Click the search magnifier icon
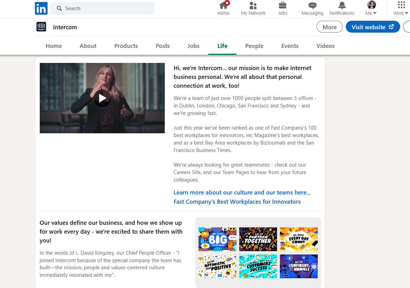Viewport: 410px width, 288px height. coord(59,9)
